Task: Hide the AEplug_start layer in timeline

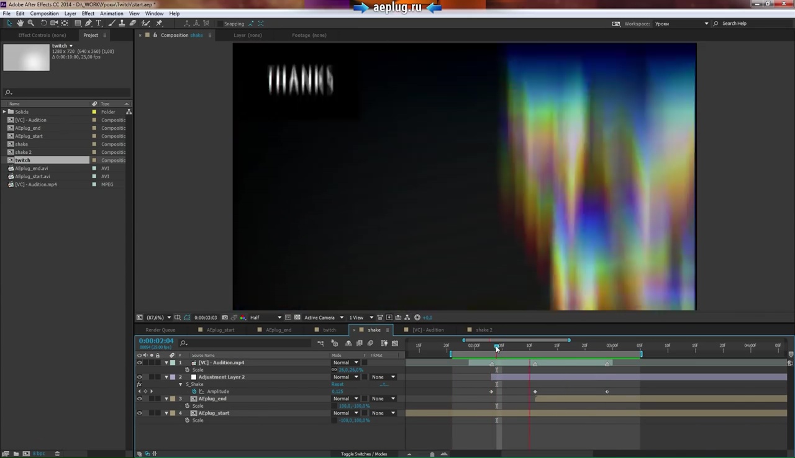Action: click(139, 413)
